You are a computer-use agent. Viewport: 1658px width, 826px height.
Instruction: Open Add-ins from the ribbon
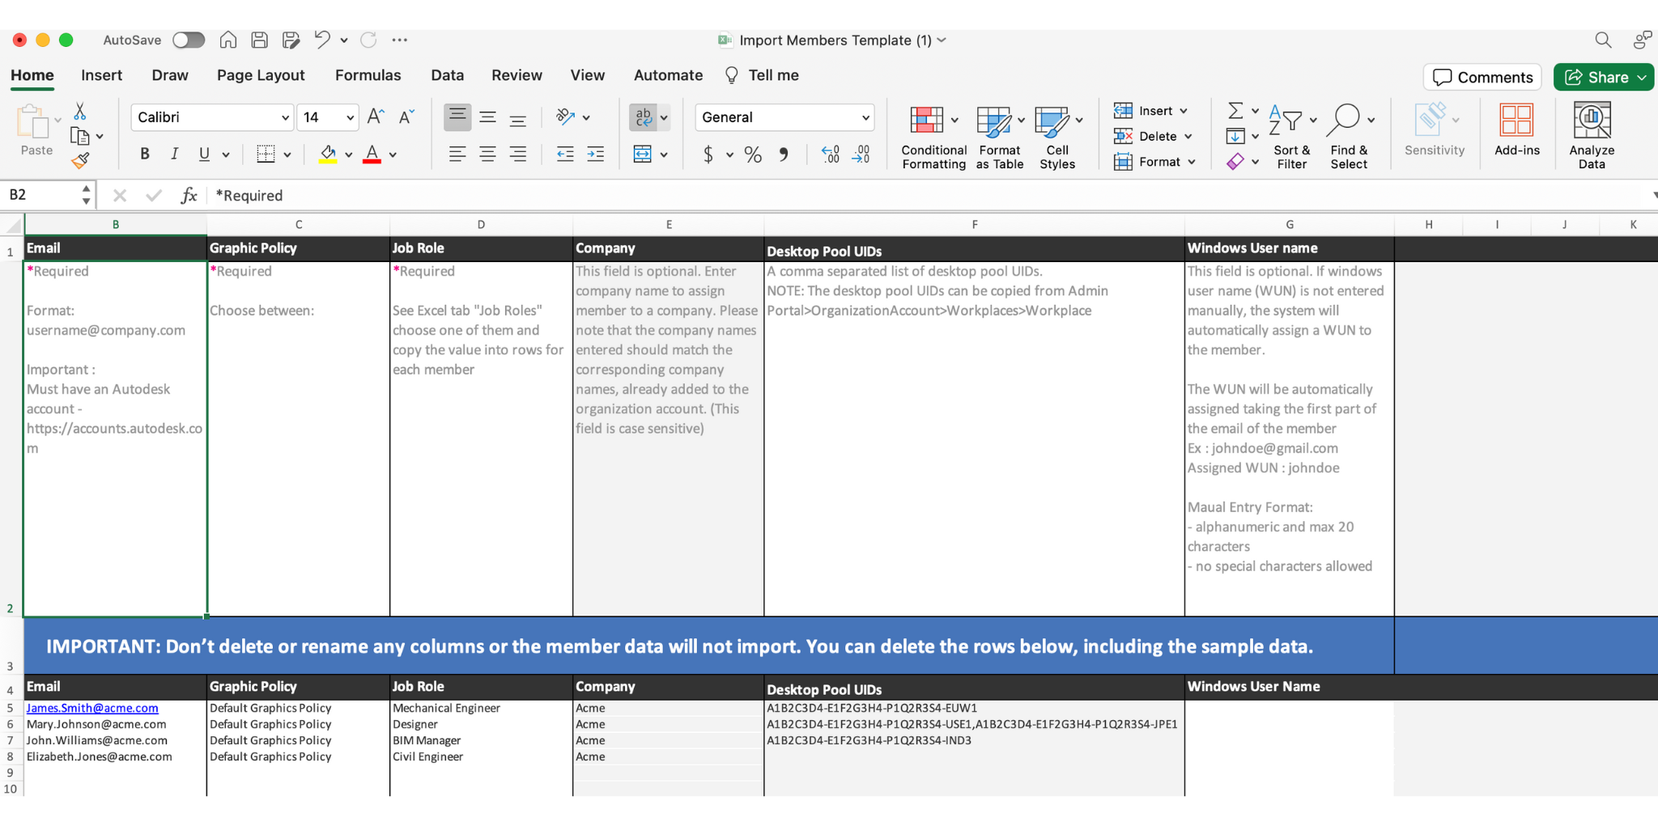(x=1517, y=129)
